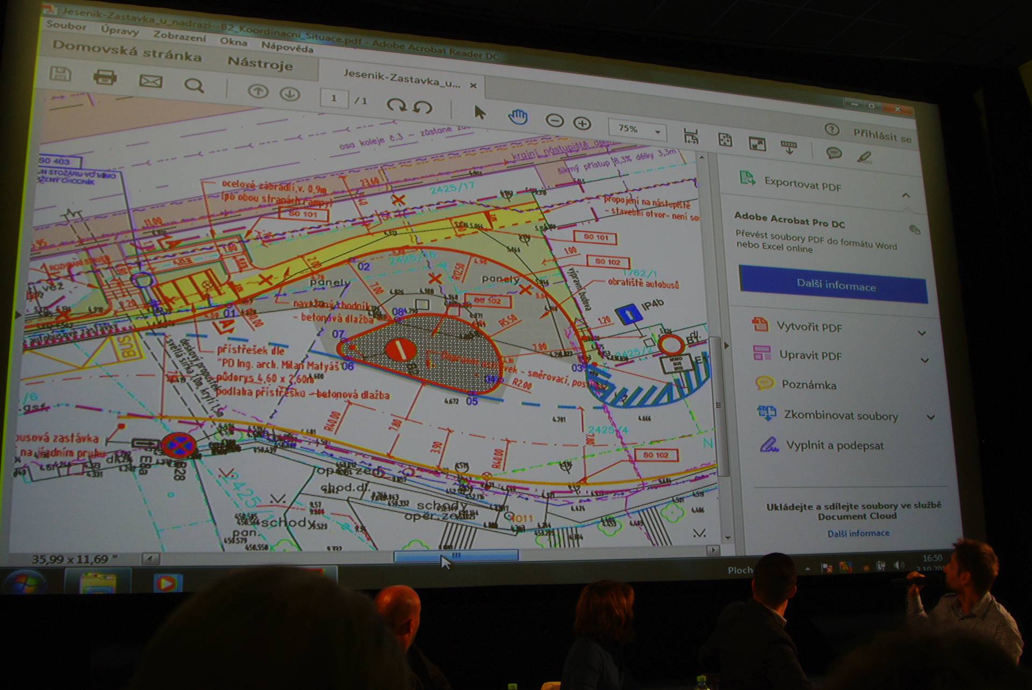Viewport: 1032px width, 690px height.
Task: Click the fit full page icon
Action: [x=725, y=140]
